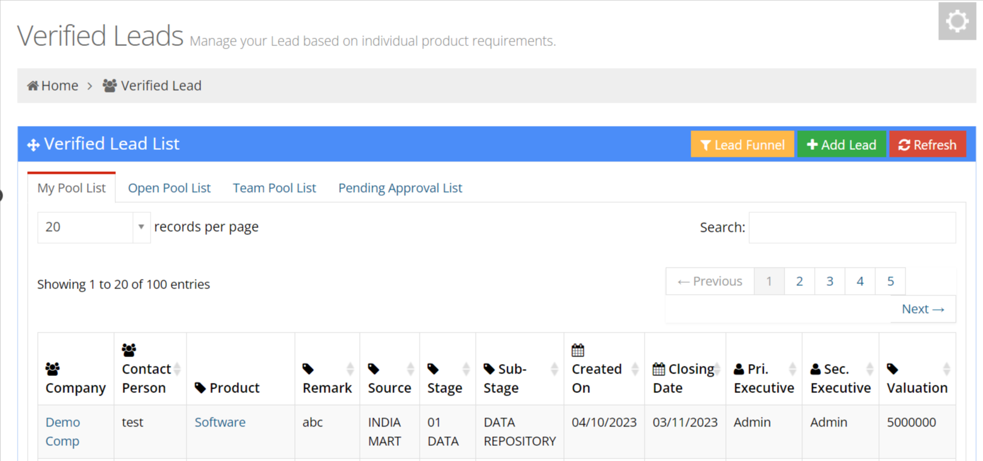This screenshot has height=461, width=983.
Task: Sort by Valuation column arrows
Action: click(x=946, y=369)
